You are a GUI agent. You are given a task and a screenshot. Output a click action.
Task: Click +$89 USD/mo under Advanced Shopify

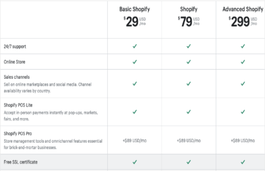pos(243,140)
